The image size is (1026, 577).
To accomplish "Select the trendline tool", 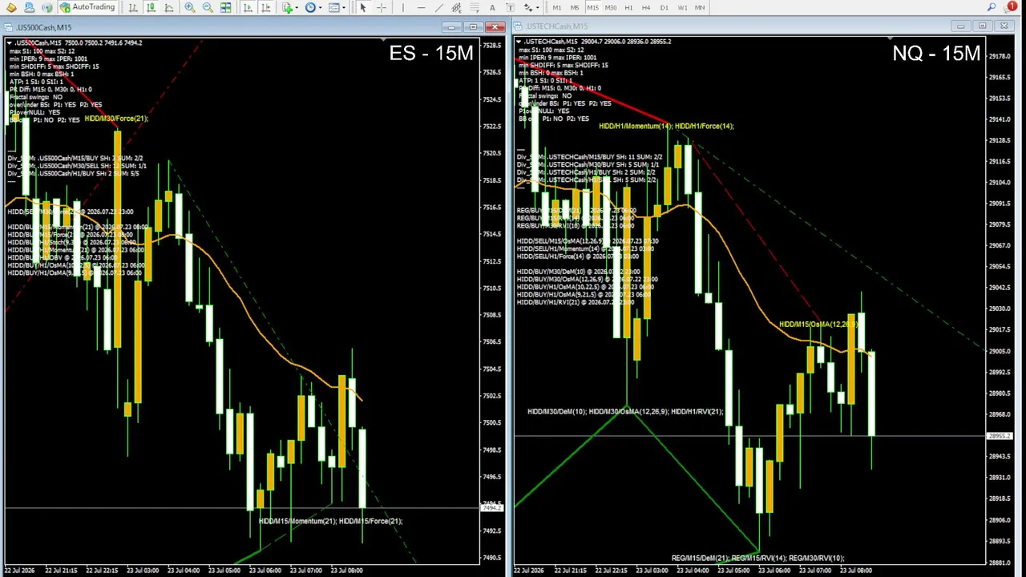I will 438,7.
